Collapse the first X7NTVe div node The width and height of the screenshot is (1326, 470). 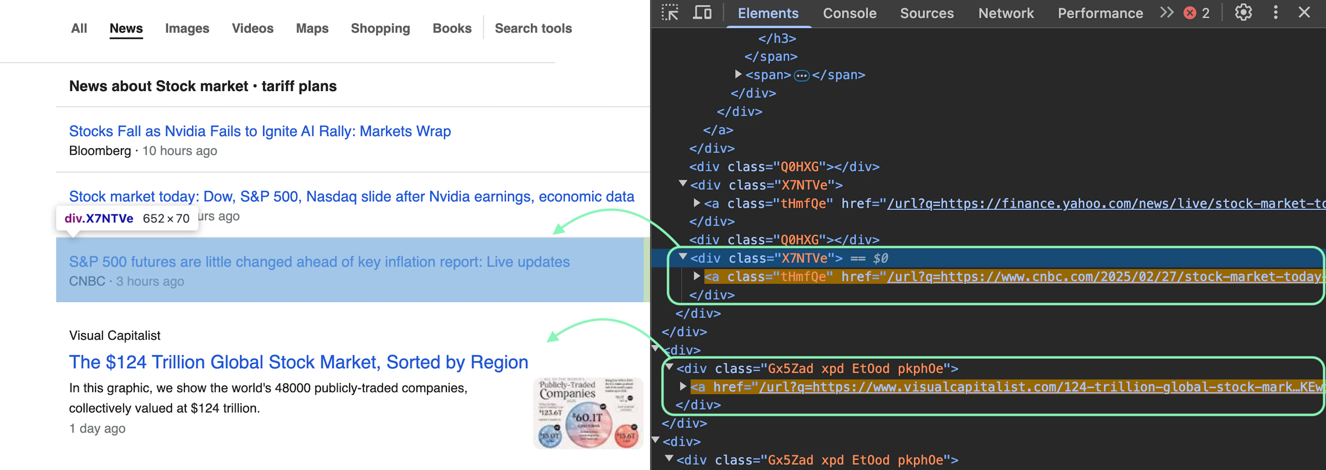coord(683,183)
